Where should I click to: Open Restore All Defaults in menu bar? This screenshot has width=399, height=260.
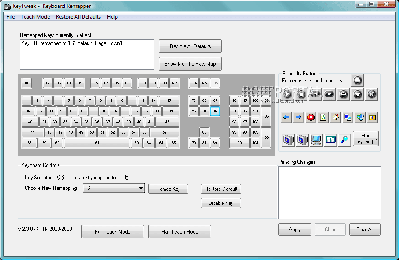tap(78, 17)
